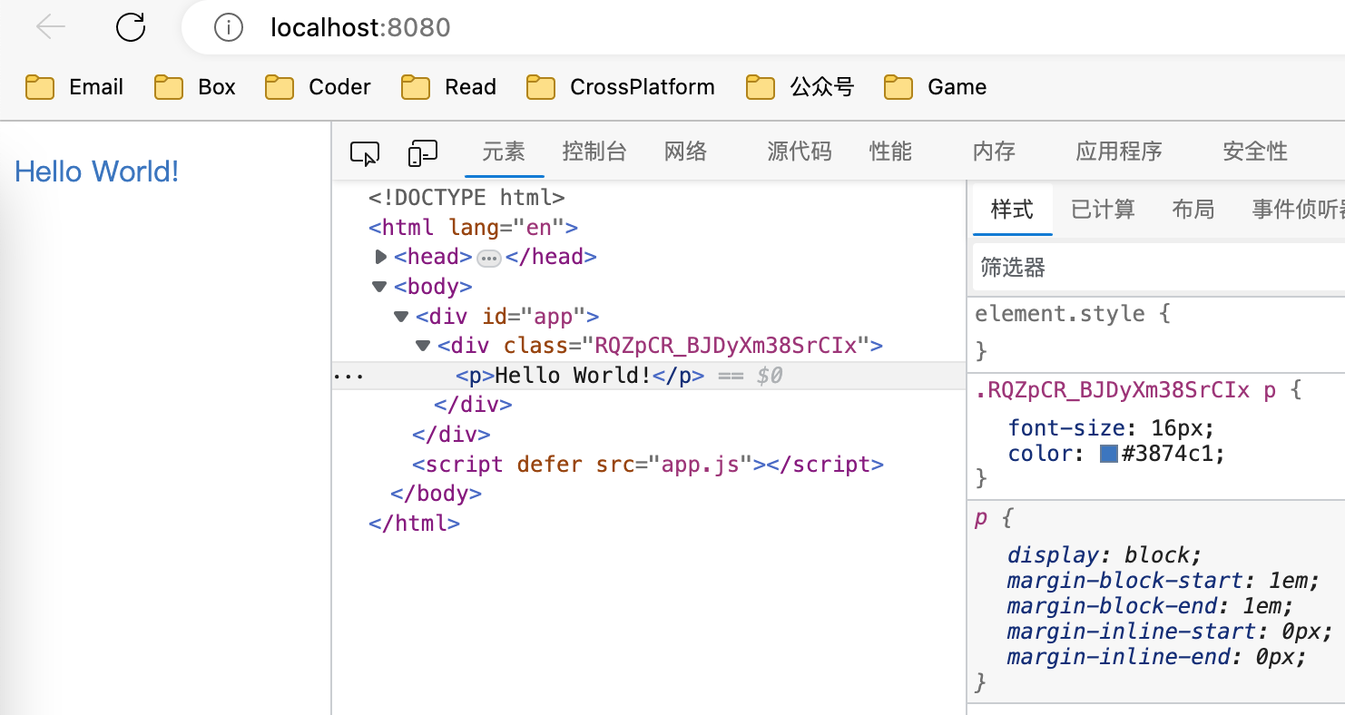Click margin-block-start: 1em declaration
Viewport: 1345px width, 715px height.
pyautogui.click(x=1163, y=581)
